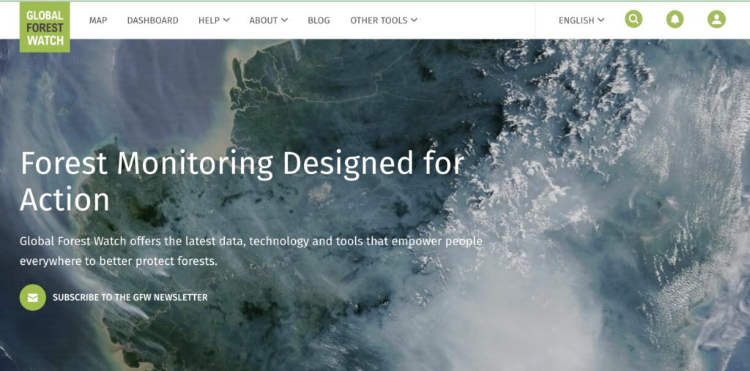Viewport: 750px width, 371px height.
Task: Open the Other Tools dropdown
Action: tap(379, 20)
